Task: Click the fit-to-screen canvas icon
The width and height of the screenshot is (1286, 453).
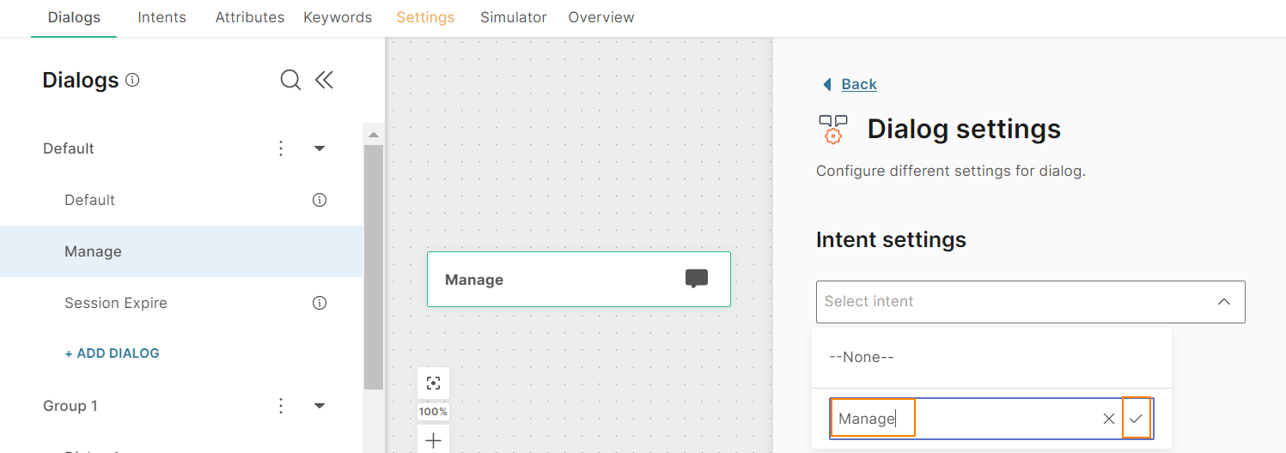Action: pos(434,384)
